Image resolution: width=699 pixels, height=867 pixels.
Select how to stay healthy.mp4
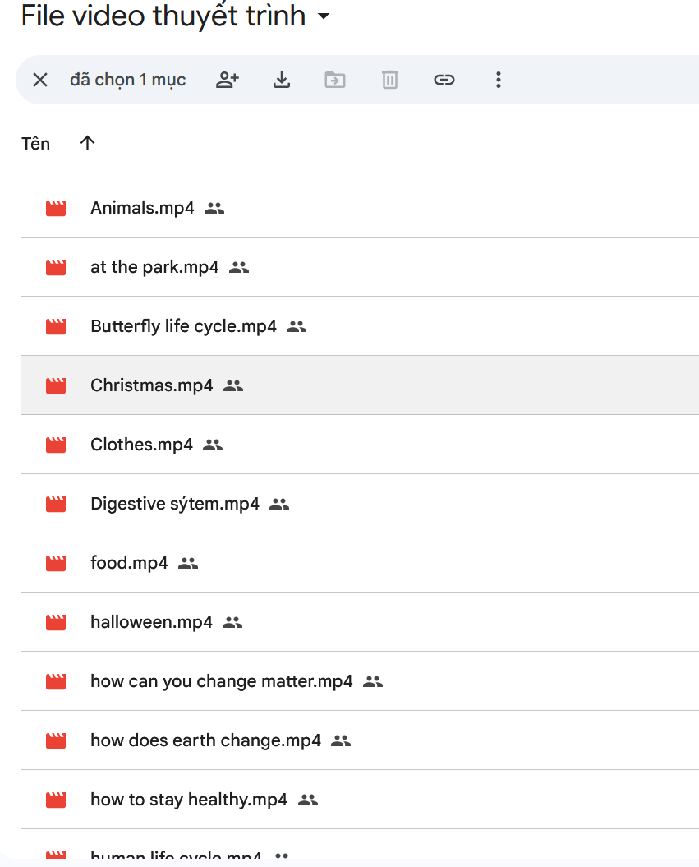click(189, 800)
